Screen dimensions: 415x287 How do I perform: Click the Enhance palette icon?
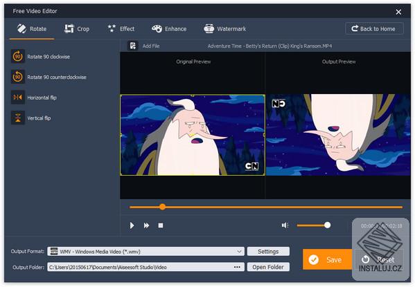point(157,28)
